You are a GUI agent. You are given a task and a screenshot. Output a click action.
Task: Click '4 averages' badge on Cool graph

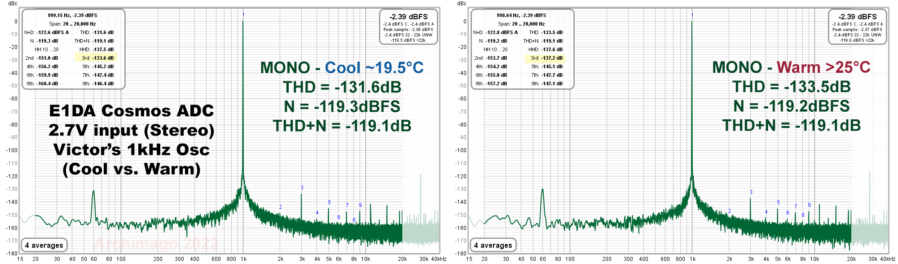click(x=44, y=245)
